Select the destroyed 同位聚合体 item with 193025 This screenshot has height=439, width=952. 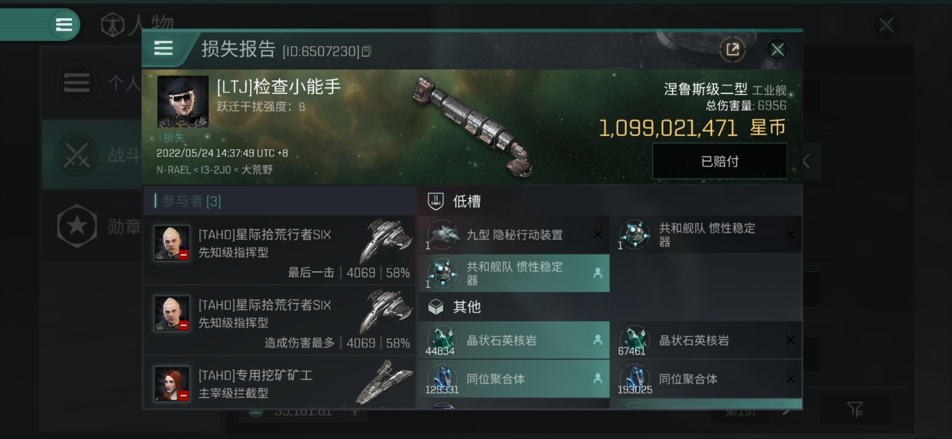tap(706, 379)
